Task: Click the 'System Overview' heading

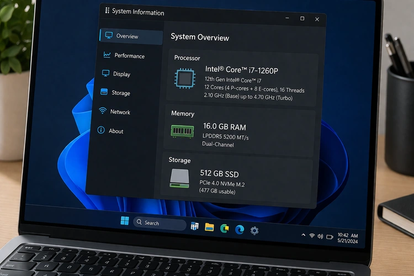Action: (x=200, y=37)
